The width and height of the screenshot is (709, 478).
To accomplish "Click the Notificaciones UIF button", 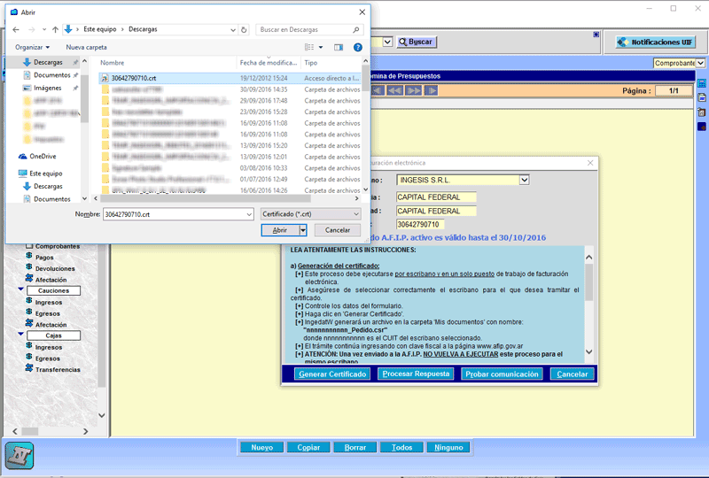I will point(654,42).
